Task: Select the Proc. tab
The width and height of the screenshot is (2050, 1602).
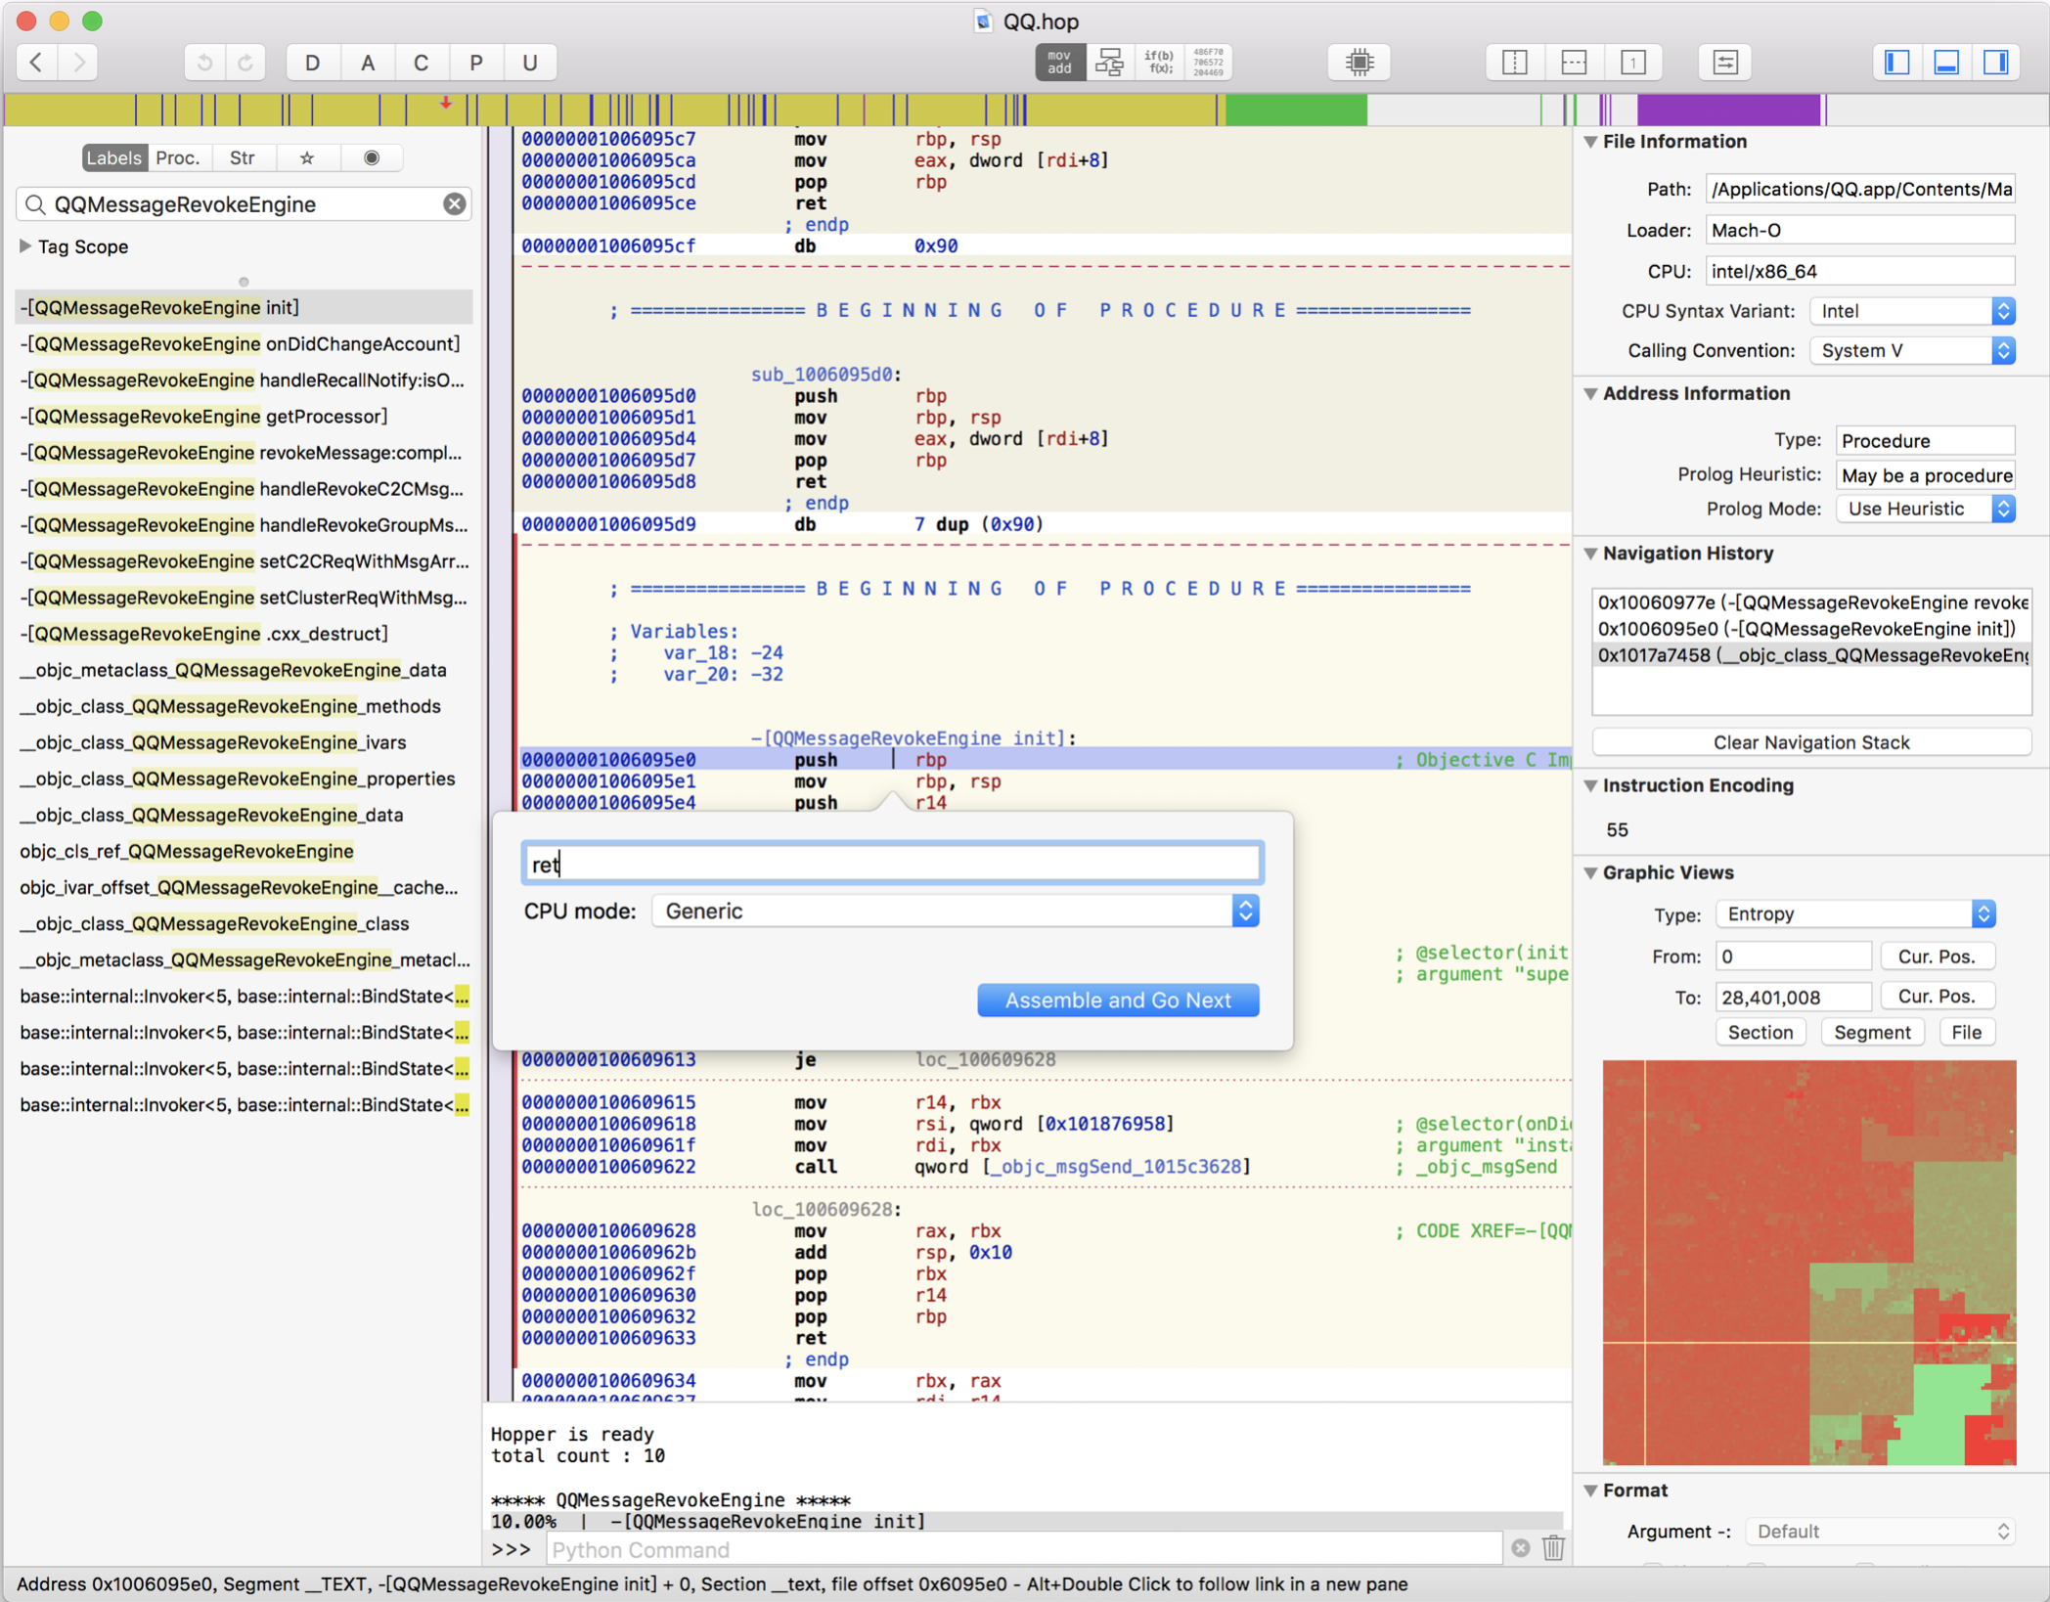Action: pyautogui.click(x=178, y=157)
